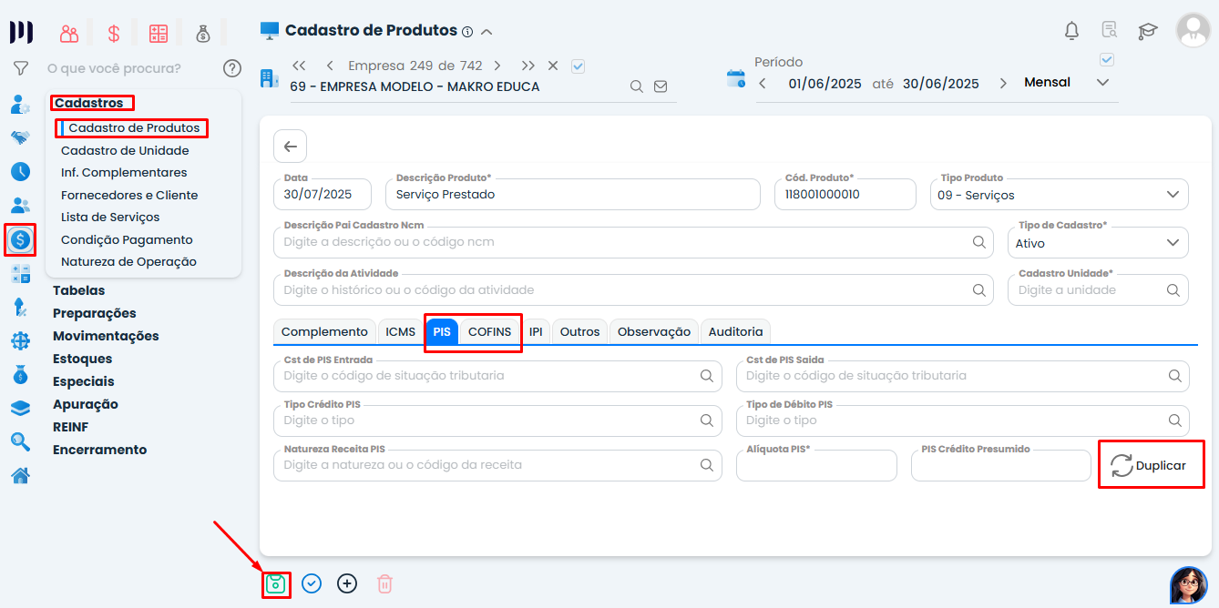Click the graduation cap training icon
Viewport: 1219px width, 608px height.
[x=1147, y=31]
